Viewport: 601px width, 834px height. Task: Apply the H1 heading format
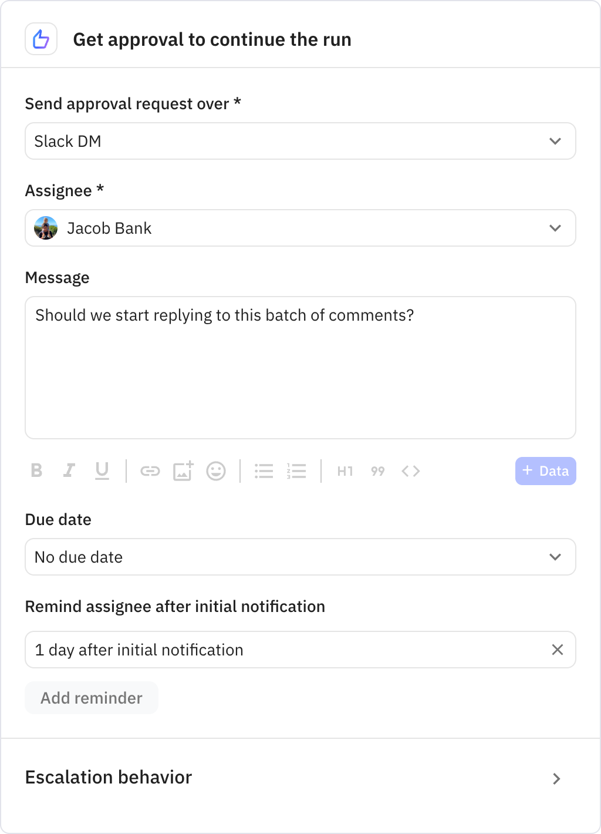[345, 470]
